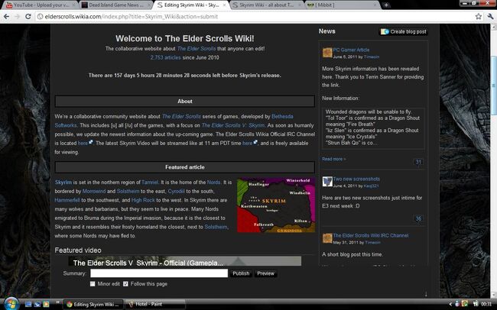
Task: Switch to Hotel - Paint taskbar window
Action: click(154, 305)
